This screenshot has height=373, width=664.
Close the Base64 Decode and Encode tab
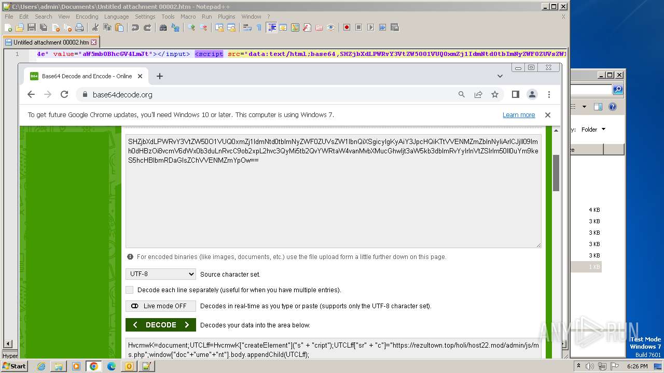140,76
